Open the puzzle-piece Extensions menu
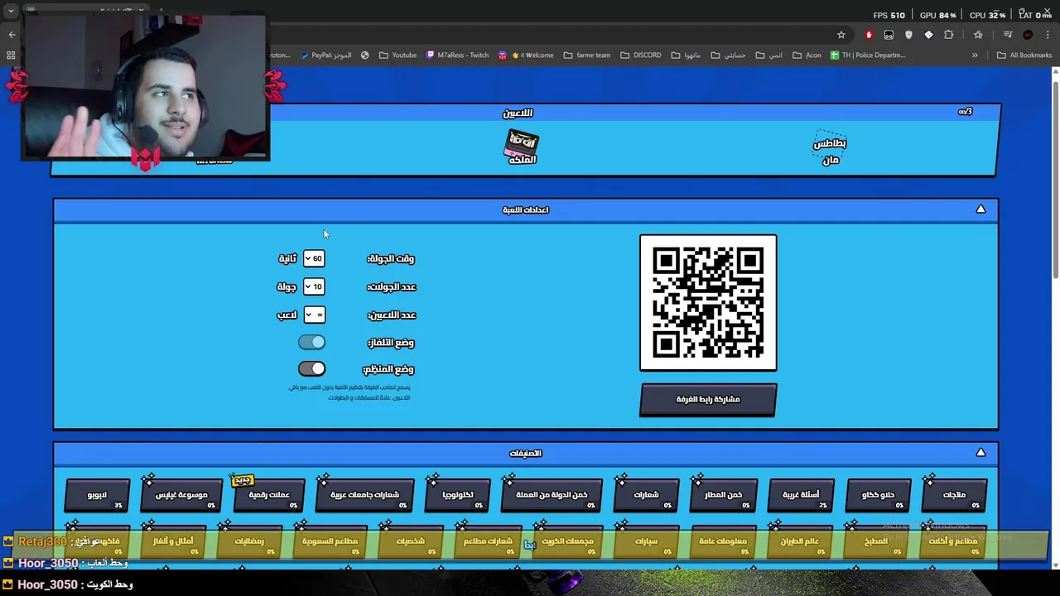Screen dimensions: 1060x596 click(948, 35)
